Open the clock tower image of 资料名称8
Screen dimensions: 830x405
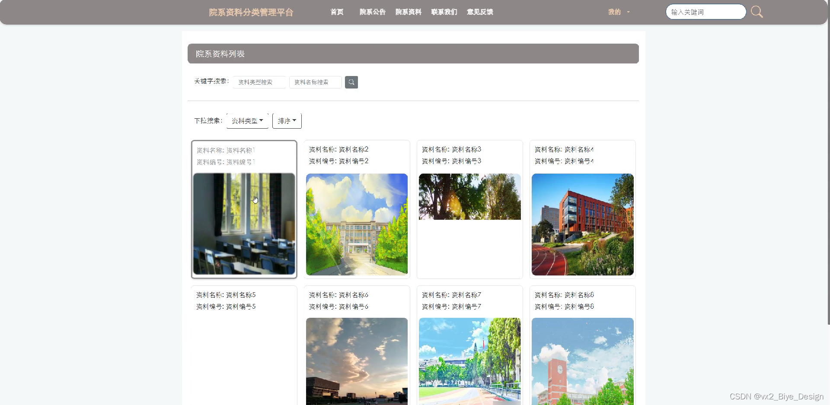coord(583,361)
